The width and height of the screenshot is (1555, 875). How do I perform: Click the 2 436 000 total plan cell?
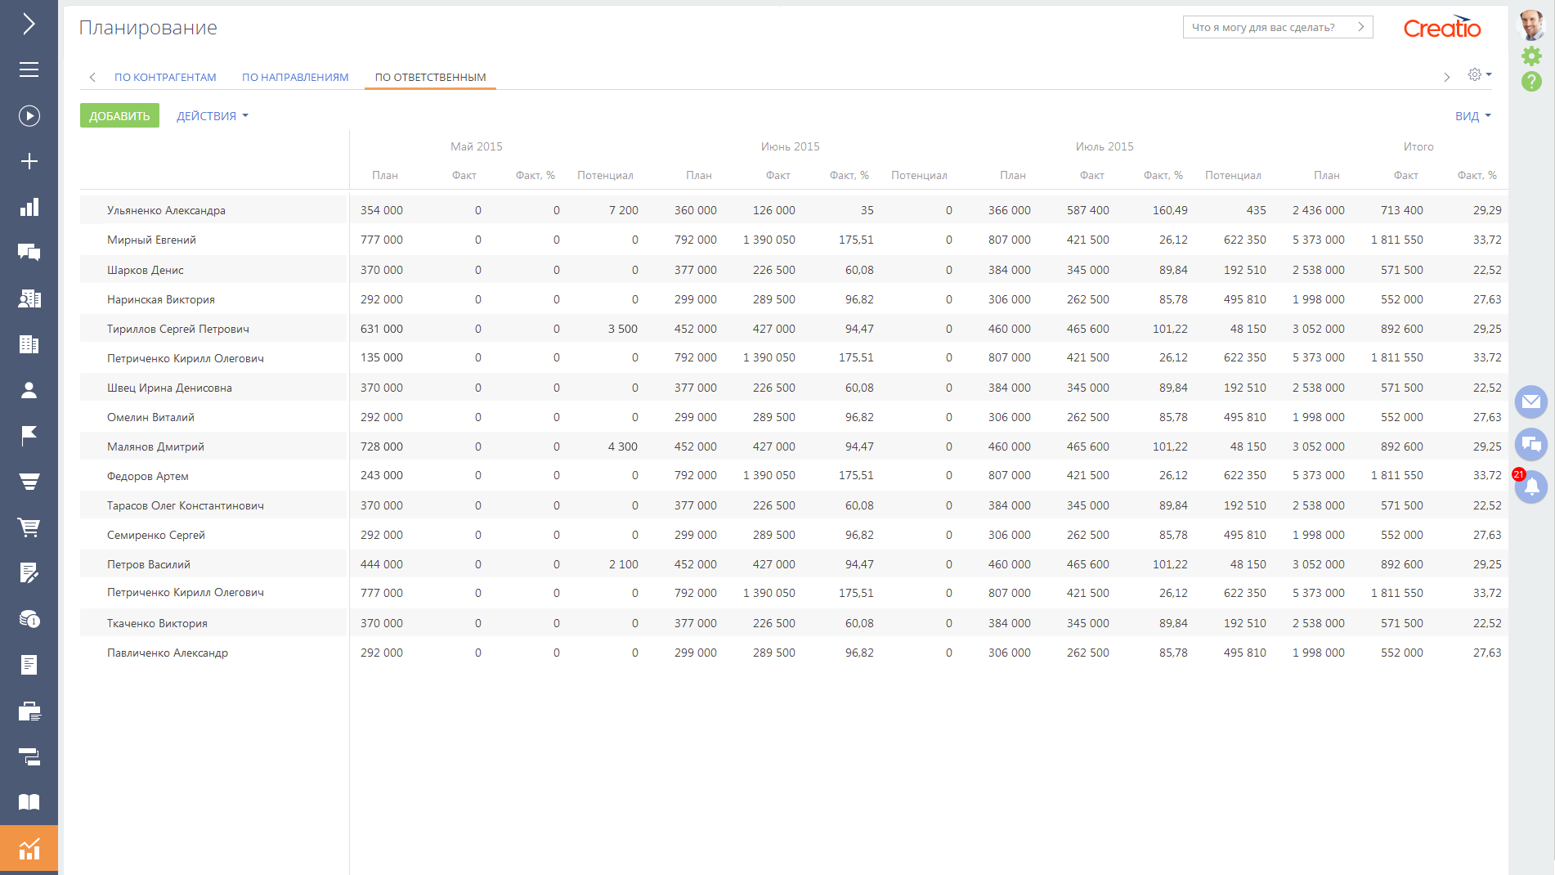(1319, 210)
